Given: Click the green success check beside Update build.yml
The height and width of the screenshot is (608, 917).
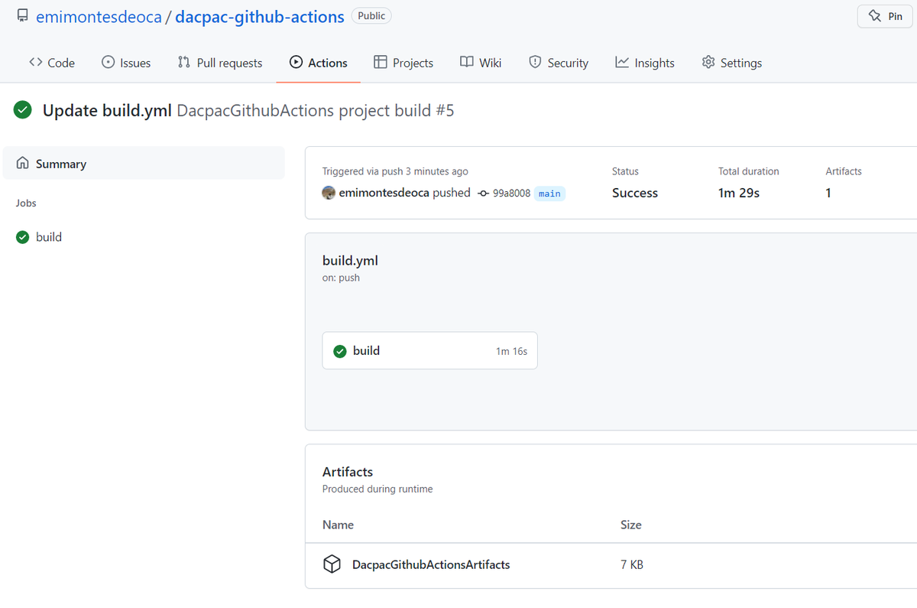Looking at the screenshot, I should click(x=23, y=111).
